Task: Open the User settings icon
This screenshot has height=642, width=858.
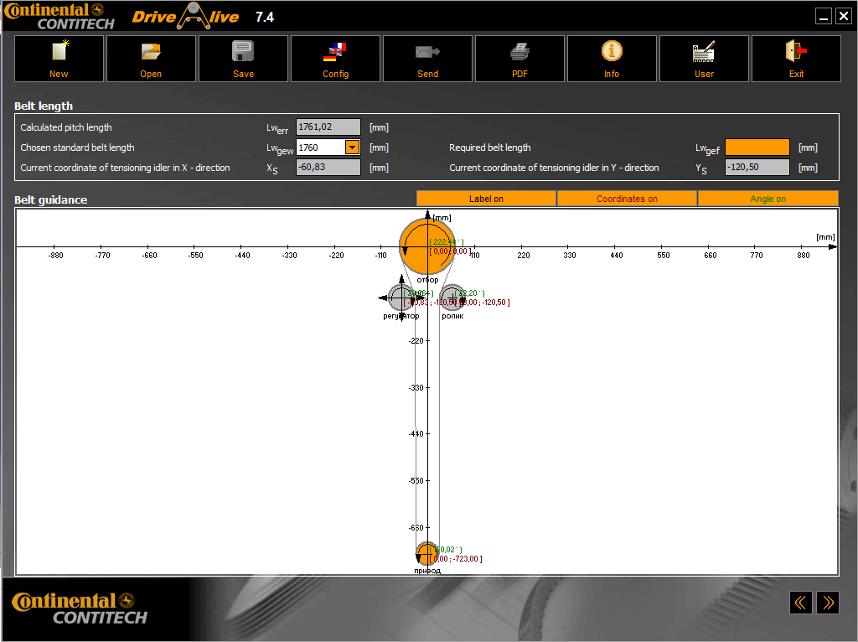Action: 704,53
